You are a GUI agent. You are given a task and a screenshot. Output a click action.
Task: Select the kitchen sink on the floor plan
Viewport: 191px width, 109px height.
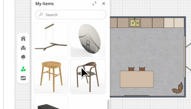(x=134, y=23)
